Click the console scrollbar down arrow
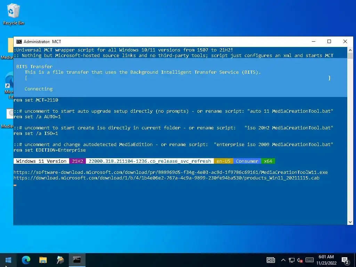 pos(350,222)
